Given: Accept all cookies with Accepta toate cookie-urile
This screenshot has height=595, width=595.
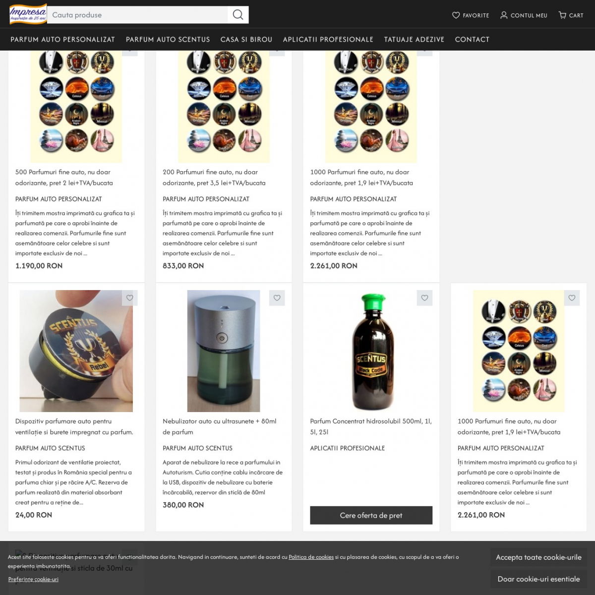Looking at the screenshot, I should point(538,557).
